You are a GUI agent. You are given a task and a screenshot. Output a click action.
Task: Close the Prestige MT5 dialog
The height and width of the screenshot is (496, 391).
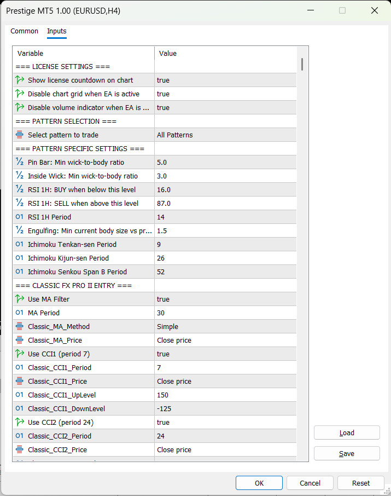click(375, 11)
